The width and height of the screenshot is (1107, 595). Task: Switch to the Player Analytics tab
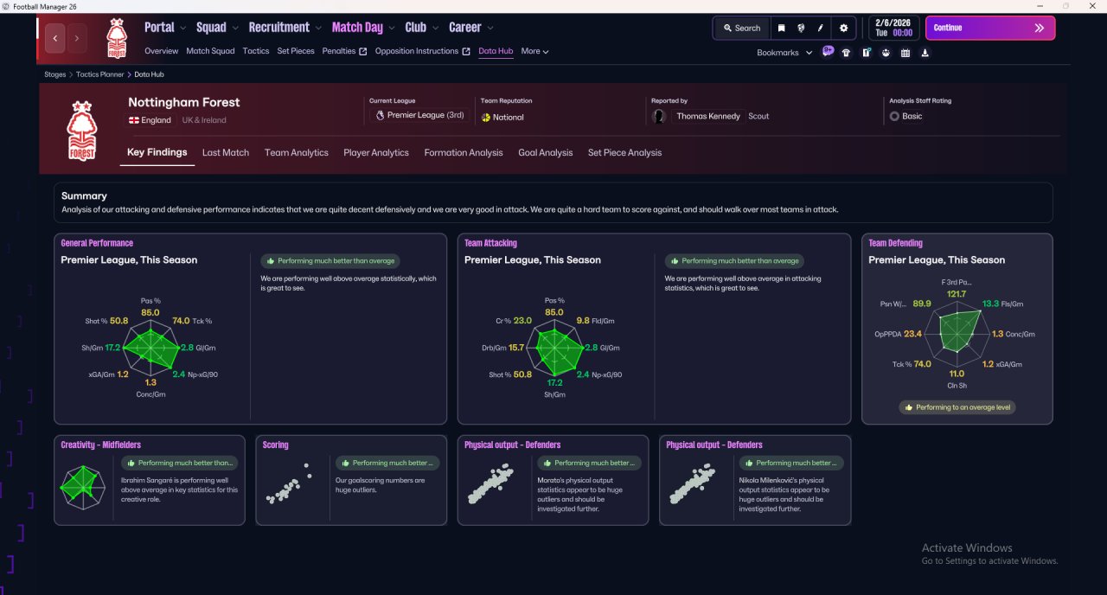pos(376,152)
